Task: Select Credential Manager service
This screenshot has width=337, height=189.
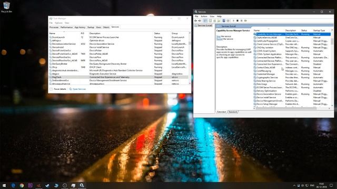Action: tap(292, 74)
